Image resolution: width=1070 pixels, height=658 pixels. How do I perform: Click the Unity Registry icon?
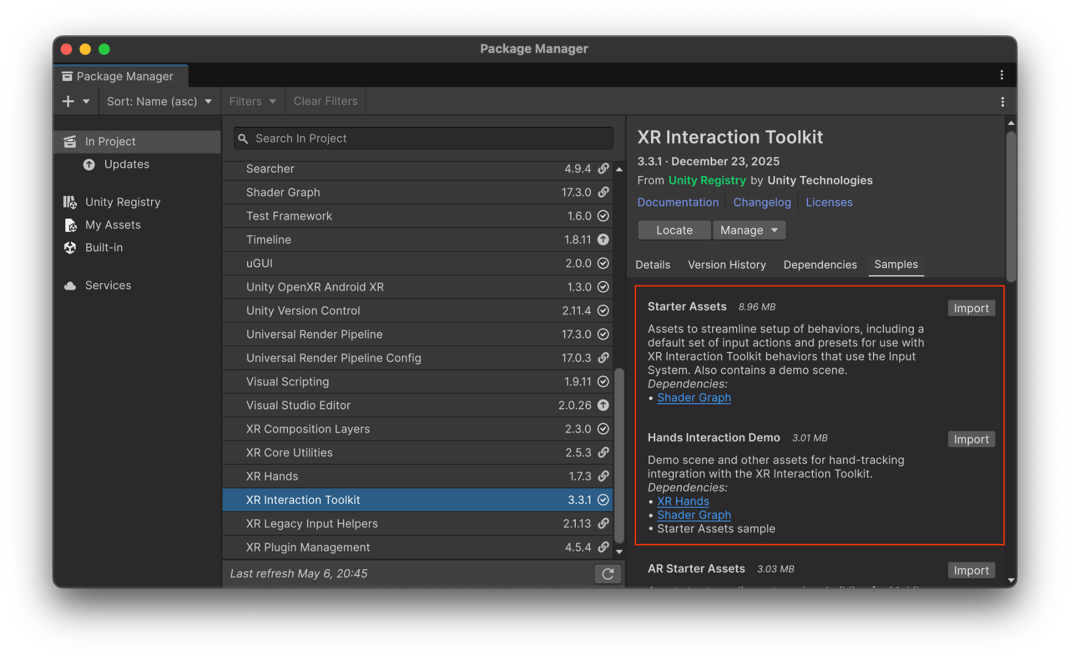tap(70, 202)
